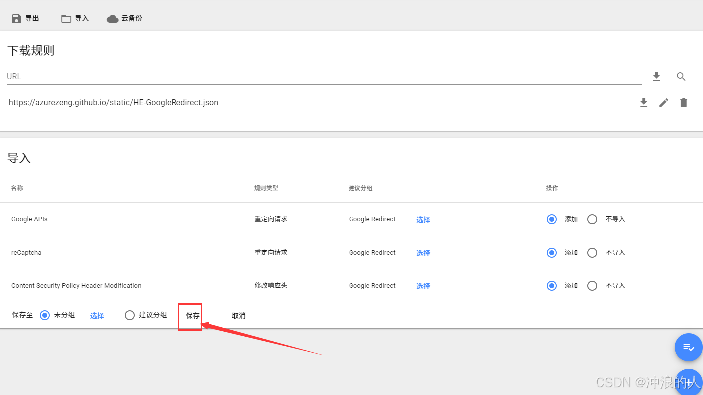The image size is (703, 395).
Task: Click 选择 link in reCaptcha row
Action: [423, 253]
